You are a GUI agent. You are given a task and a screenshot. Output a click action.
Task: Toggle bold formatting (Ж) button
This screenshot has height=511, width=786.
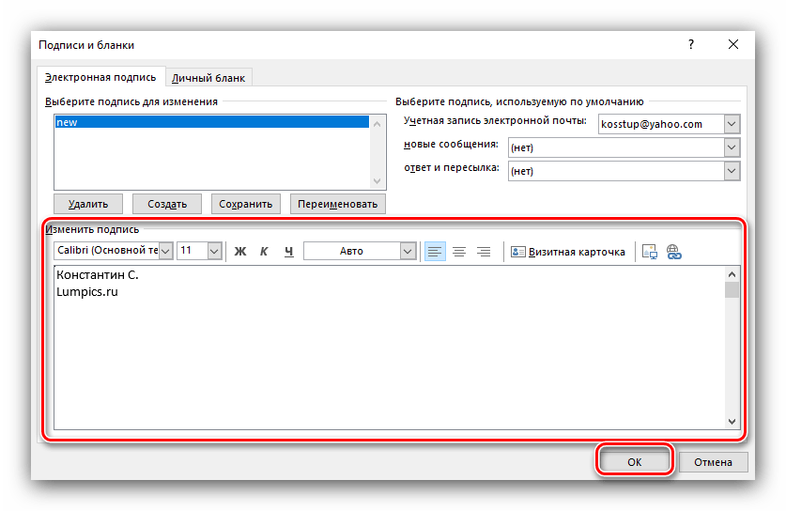coord(239,251)
